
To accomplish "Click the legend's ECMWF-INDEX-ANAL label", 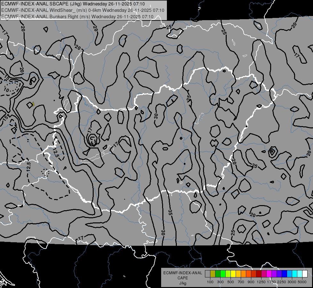I will tap(183, 273).
